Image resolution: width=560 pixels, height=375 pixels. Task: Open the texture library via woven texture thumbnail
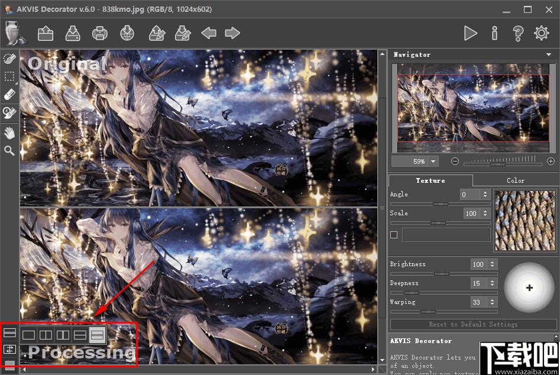[x=525, y=220]
